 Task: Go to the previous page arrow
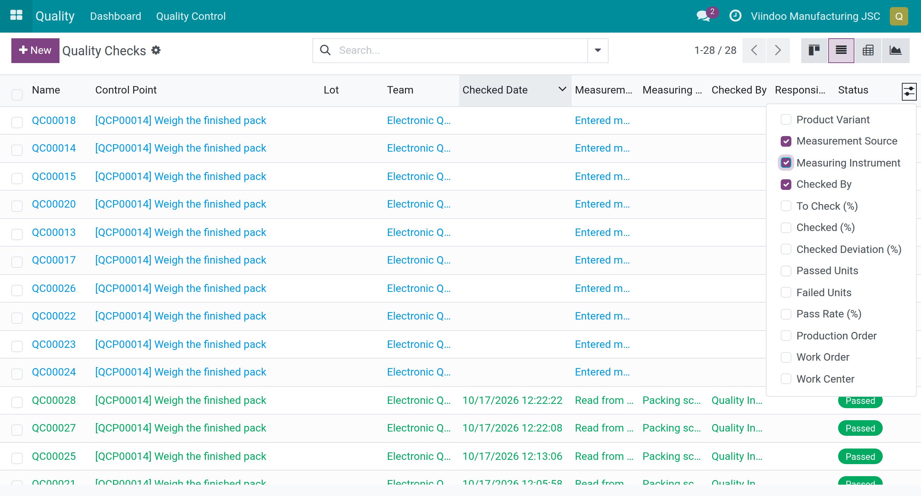(x=754, y=50)
